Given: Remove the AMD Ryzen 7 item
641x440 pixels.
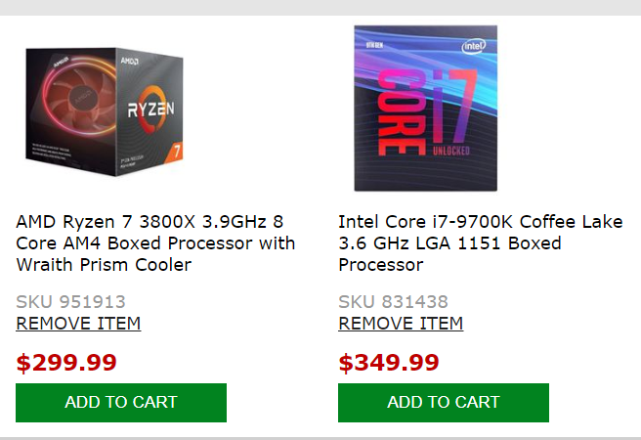Looking at the screenshot, I should coord(78,324).
